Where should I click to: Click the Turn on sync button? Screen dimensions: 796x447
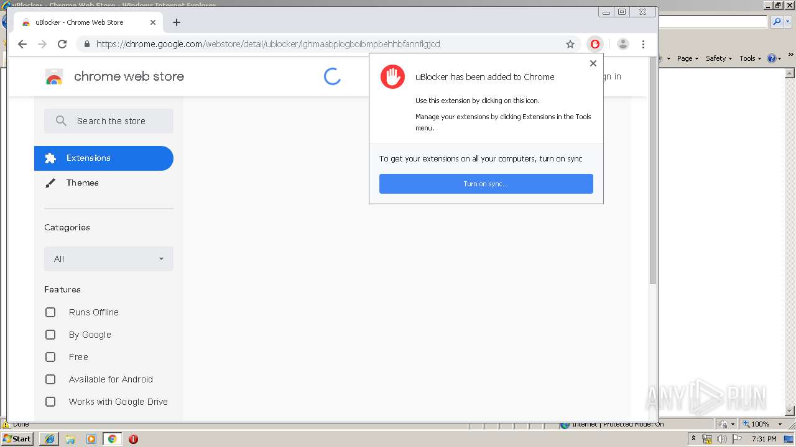tap(486, 184)
